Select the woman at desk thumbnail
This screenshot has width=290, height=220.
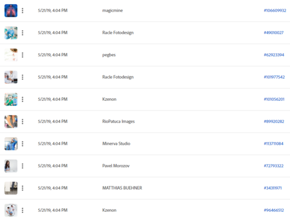pyautogui.click(x=11, y=166)
